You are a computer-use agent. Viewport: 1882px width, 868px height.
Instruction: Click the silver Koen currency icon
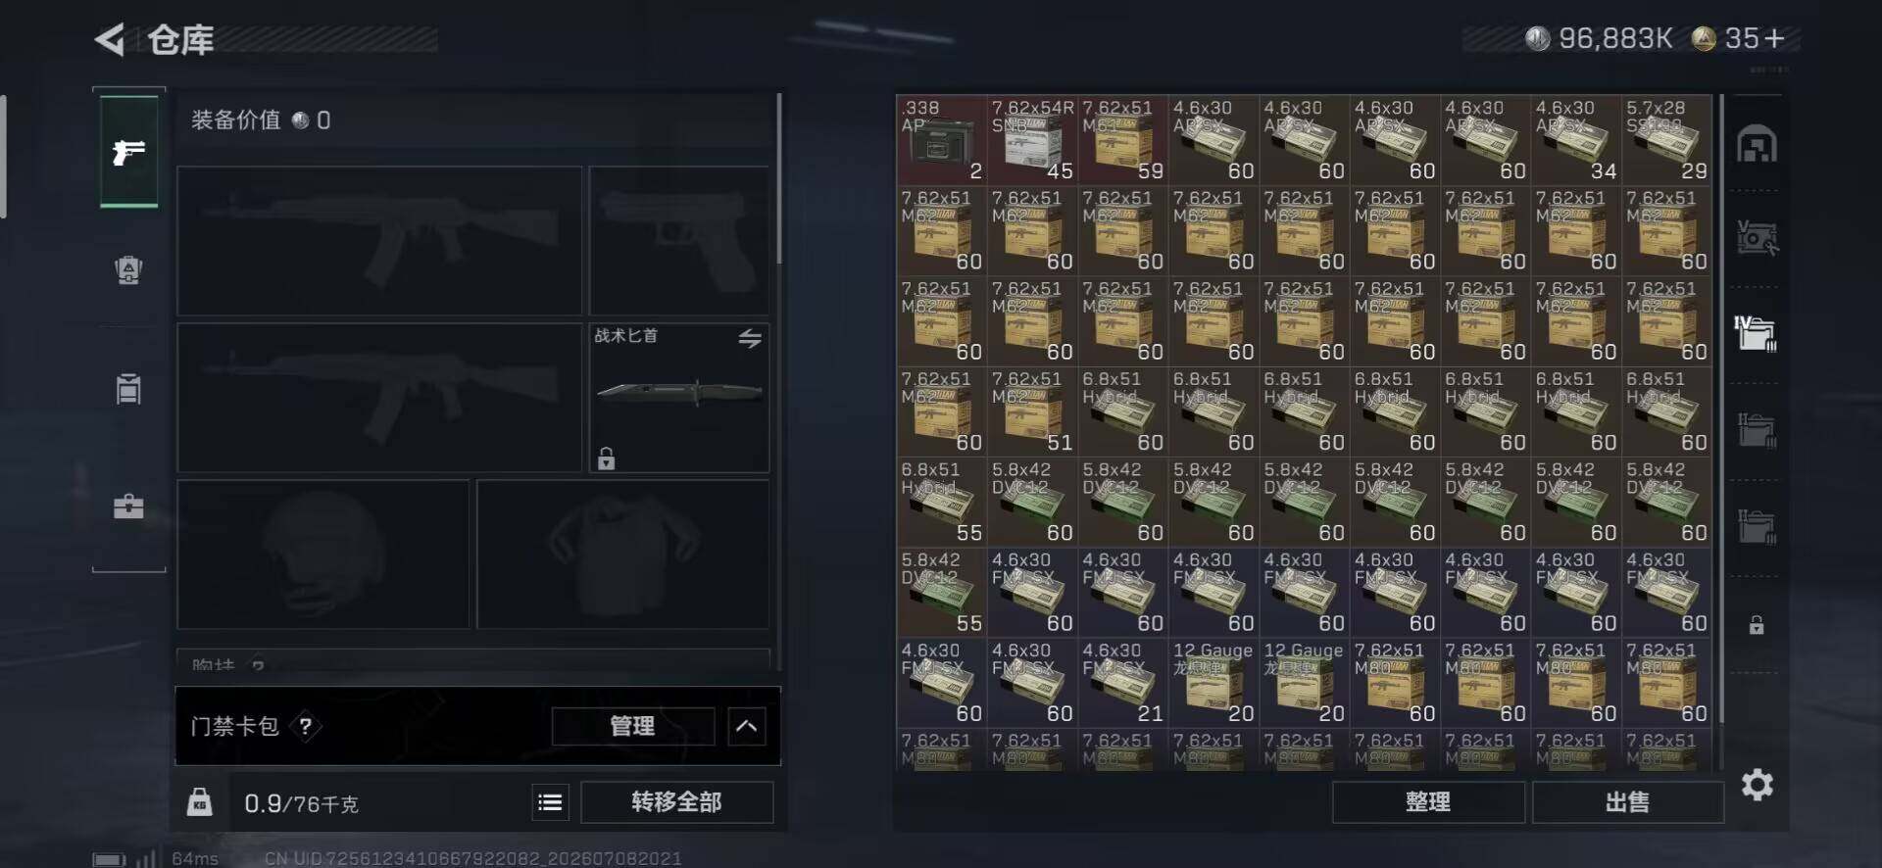[x=1537, y=38]
